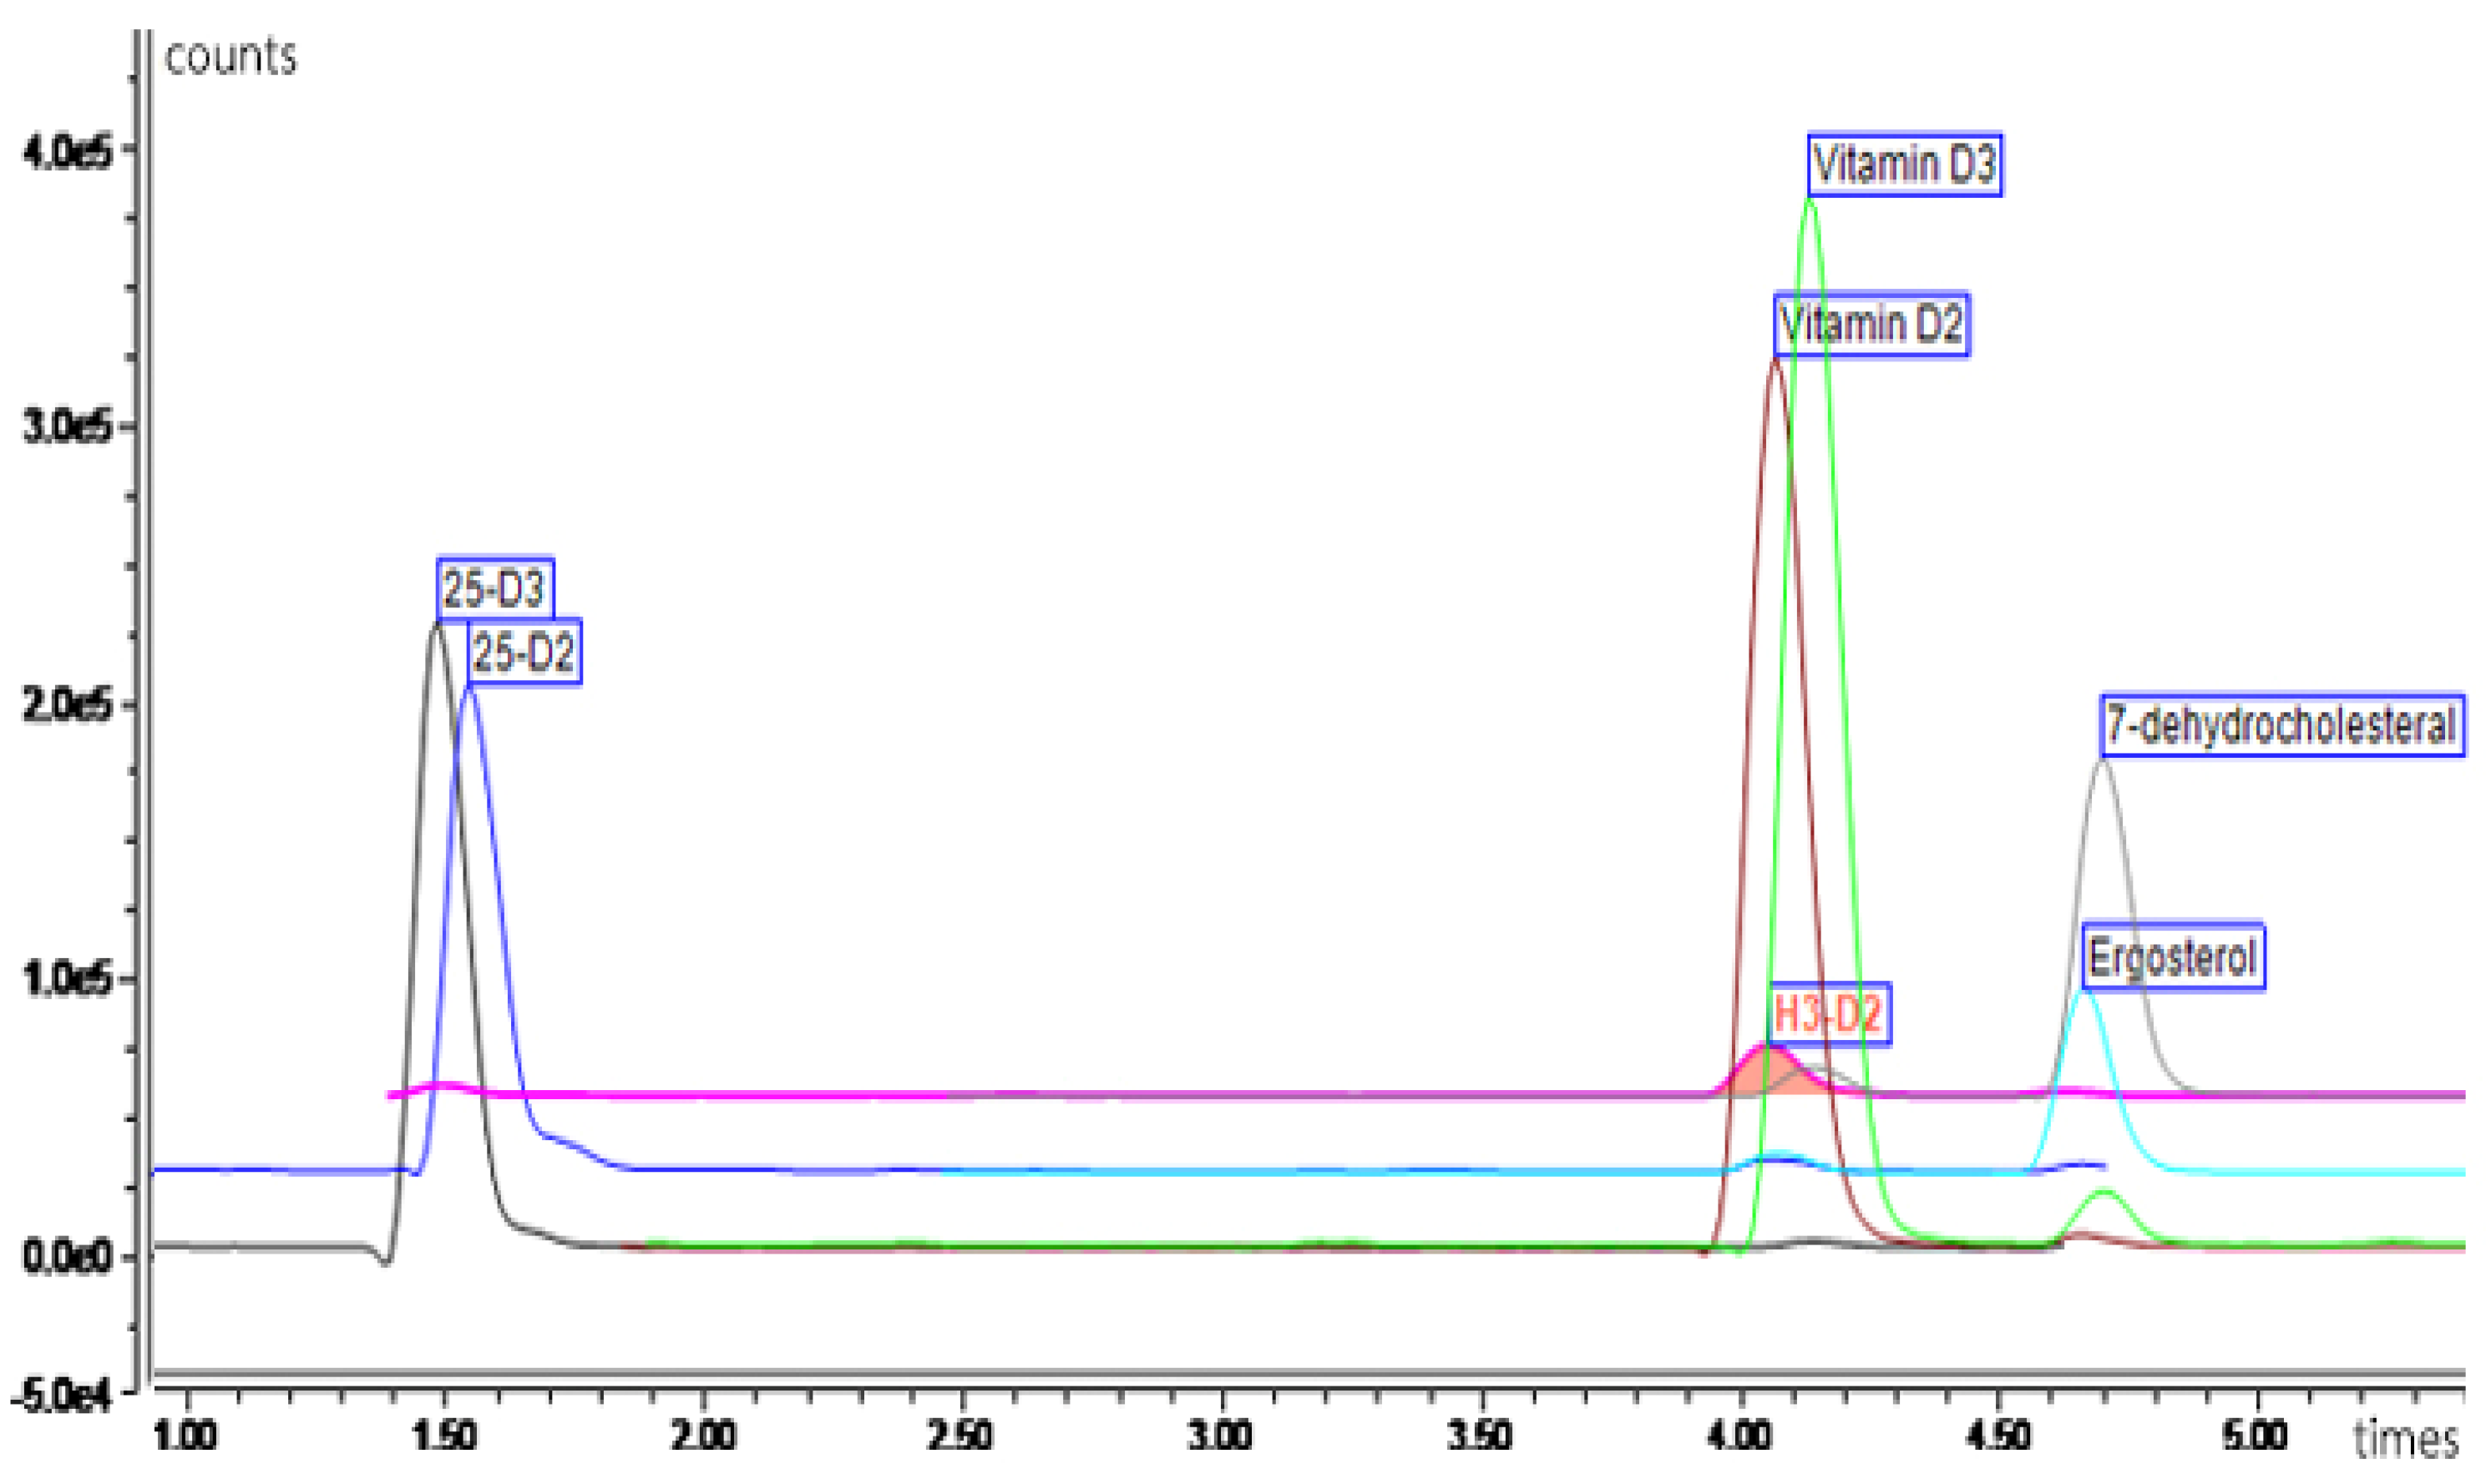Click the dark red Vitamin D2 peak apex

[x=1775, y=361]
